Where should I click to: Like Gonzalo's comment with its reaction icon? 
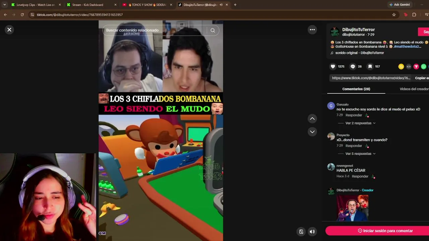[367, 115]
